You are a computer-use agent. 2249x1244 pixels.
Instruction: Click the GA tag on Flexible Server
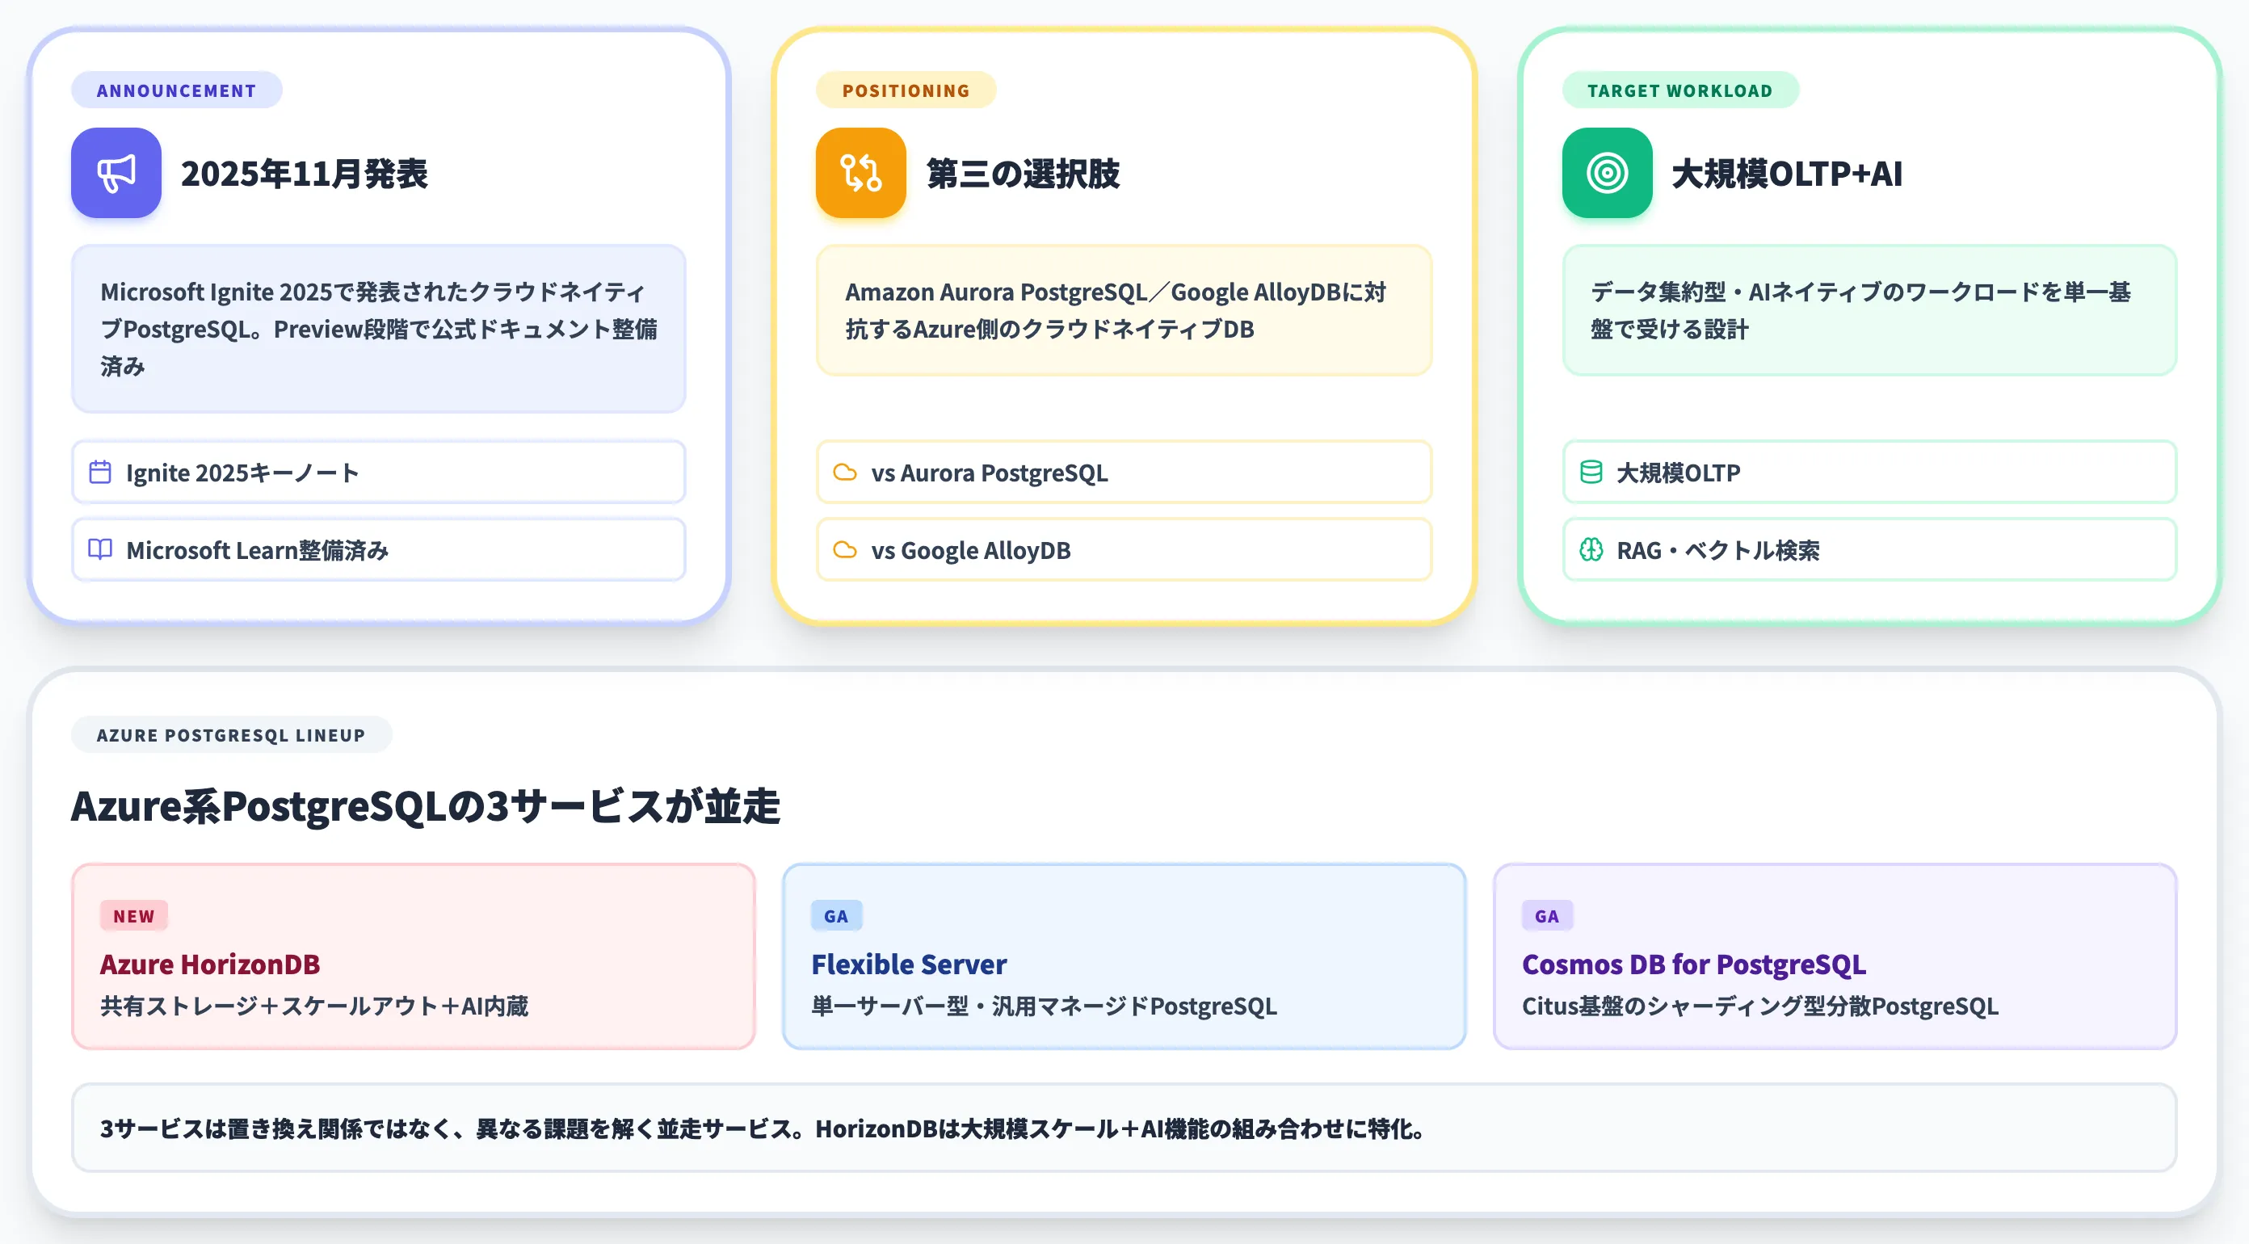click(836, 916)
